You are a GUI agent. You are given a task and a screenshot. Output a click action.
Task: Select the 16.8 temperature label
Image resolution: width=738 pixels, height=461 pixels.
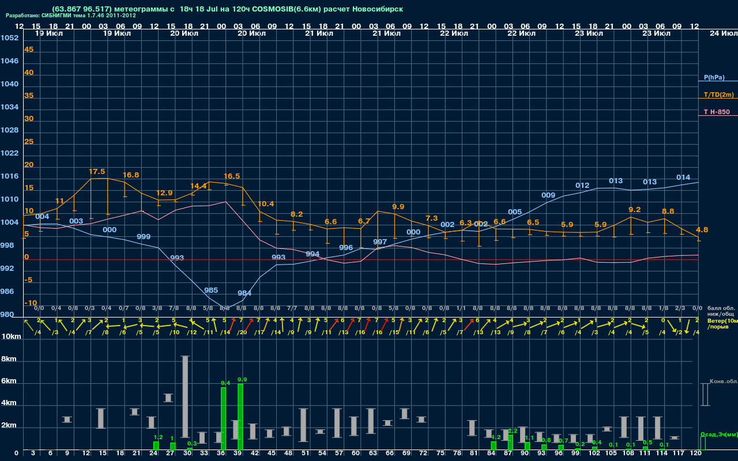pyautogui.click(x=131, y=175)
